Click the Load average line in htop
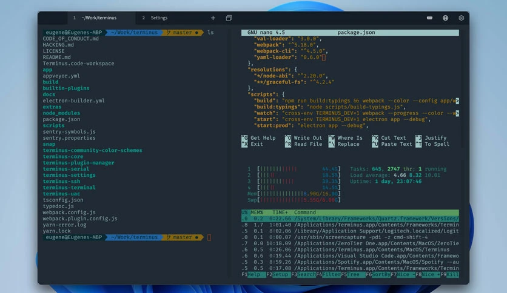 [x=395, y=175]
